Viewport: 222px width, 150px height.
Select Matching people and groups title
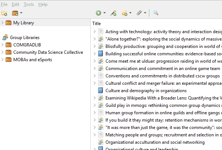[164, 135]
